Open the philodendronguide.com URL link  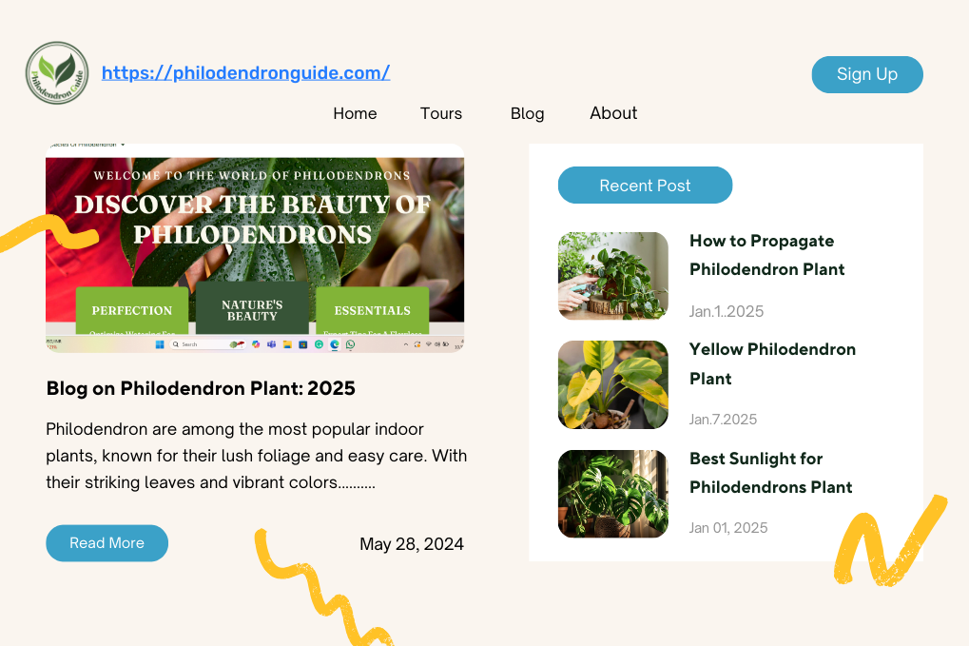click(x=246, y=73)
